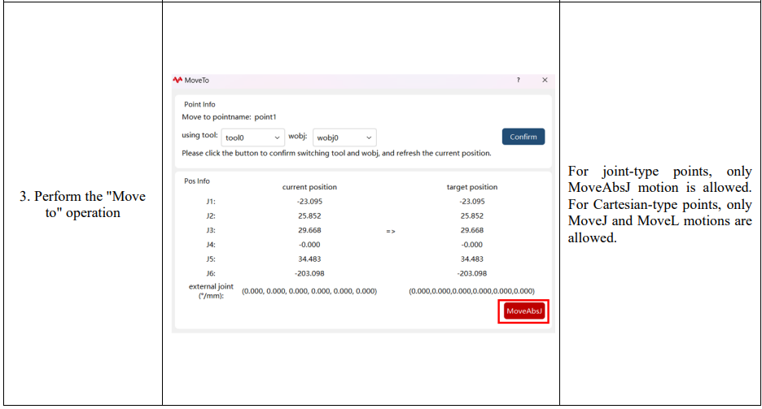Click the external joint label
This screenshot has height=409, width=762.
coord(211,291)
